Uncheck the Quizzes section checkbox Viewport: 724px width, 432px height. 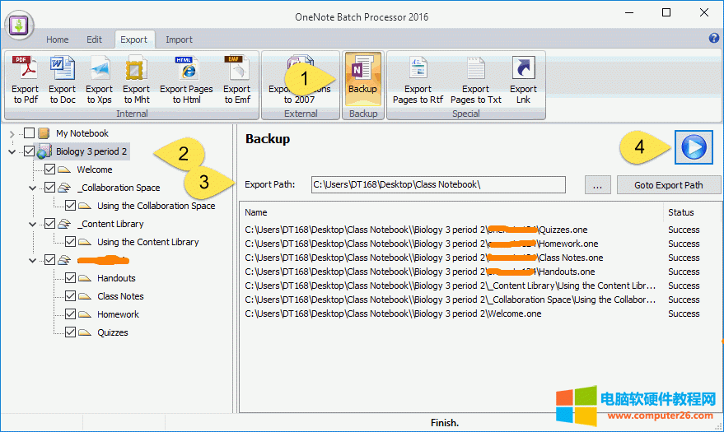tap(70, 332)
